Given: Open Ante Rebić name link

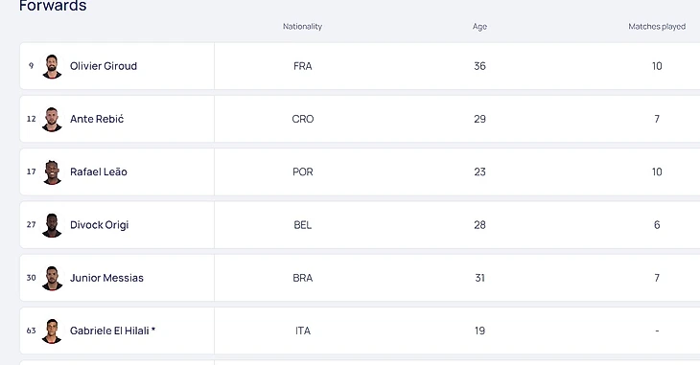Looking at the screenshot, I should 97,119.
